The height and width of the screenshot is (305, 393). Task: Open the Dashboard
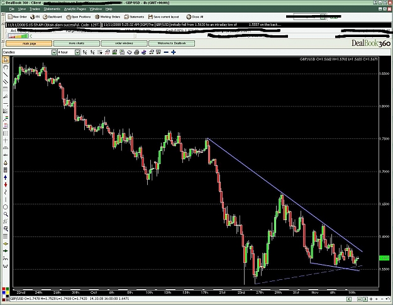52,17
